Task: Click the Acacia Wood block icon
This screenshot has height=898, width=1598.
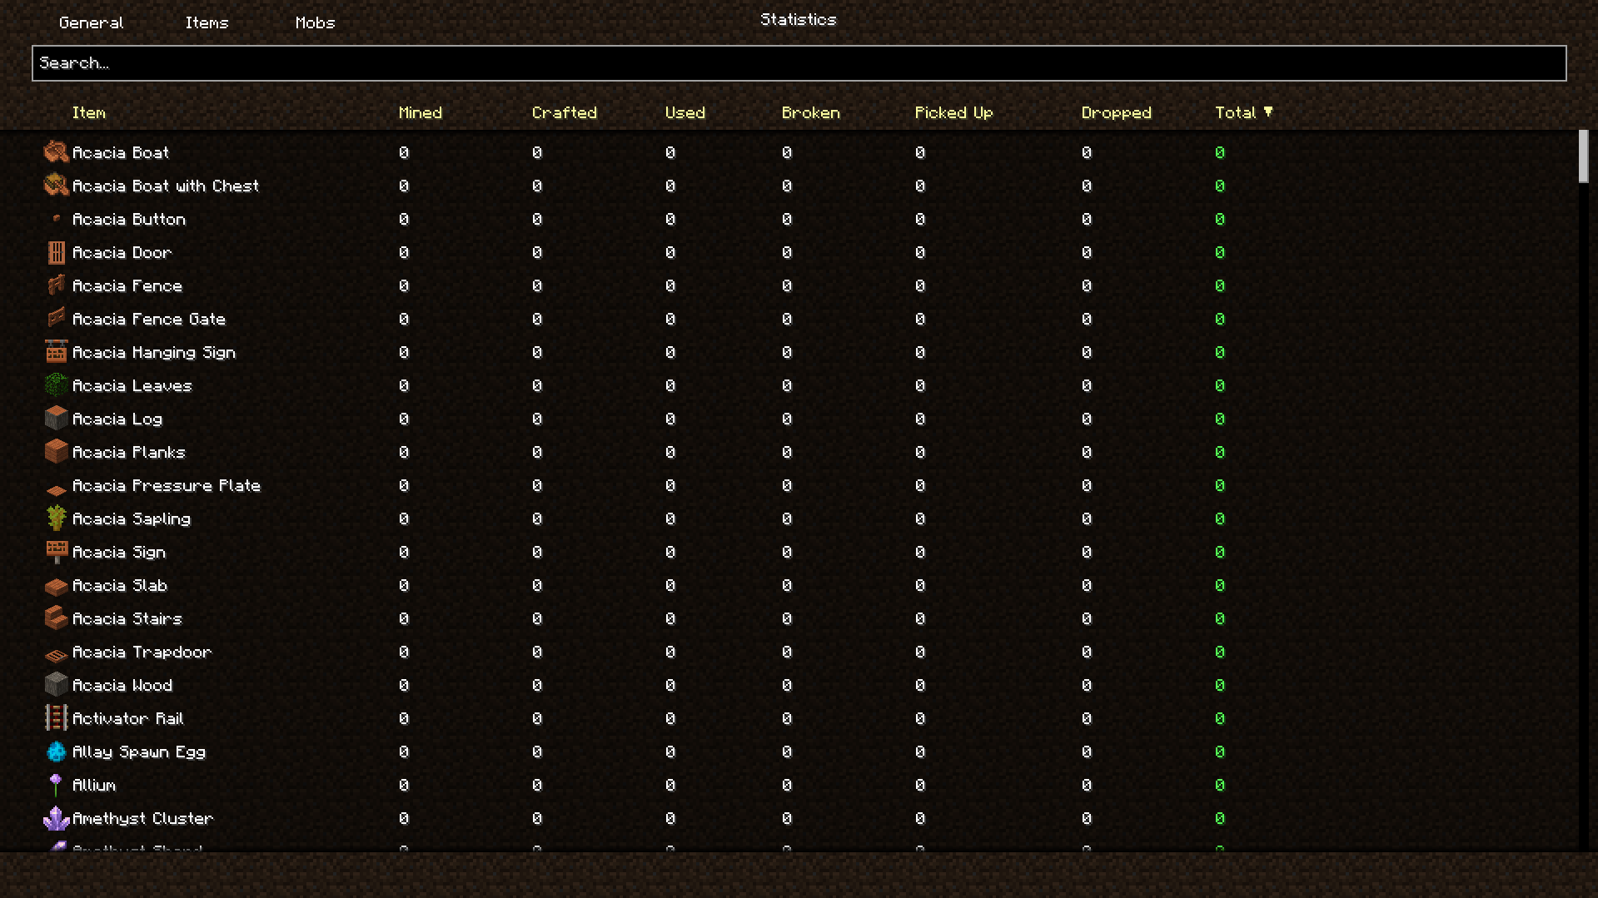Action: (56, 685)
